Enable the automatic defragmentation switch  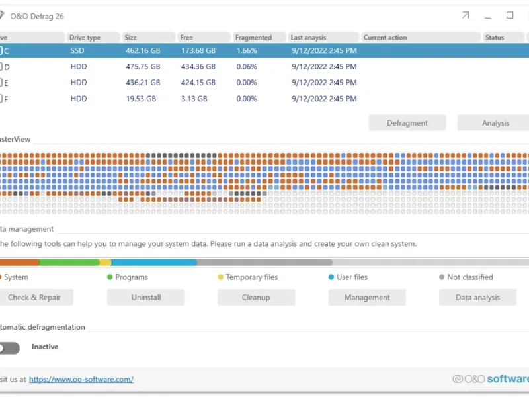9,348
